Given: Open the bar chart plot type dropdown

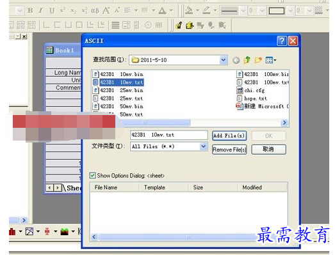Looking at the screenshot, I should [x=20, y=231].
